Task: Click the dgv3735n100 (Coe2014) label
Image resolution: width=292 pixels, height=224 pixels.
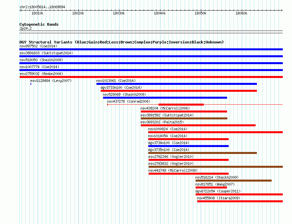Action: (x=169, y=150)
